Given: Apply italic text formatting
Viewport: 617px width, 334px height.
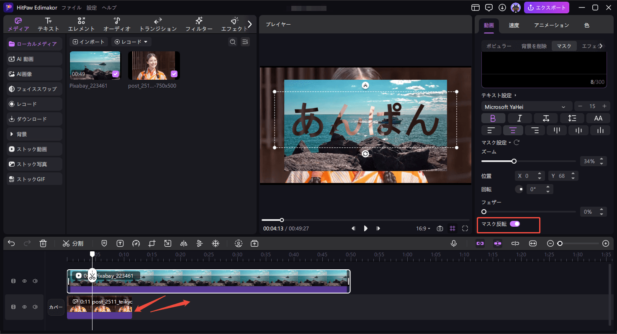Looking at the screenshot, I should 519,118.
